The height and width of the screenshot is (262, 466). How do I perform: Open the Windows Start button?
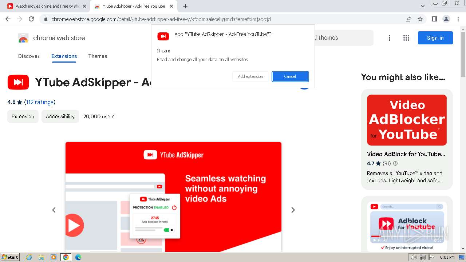click(10, 257)
